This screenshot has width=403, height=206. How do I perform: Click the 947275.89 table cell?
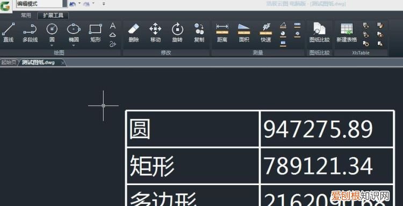327,129
